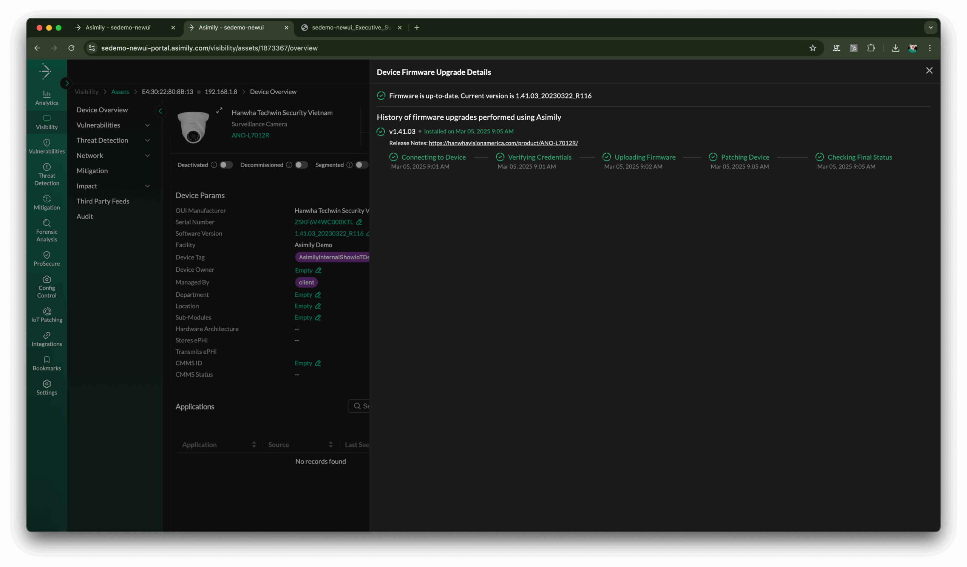
Task: Open Config Control module
Action: pos(47,287)
